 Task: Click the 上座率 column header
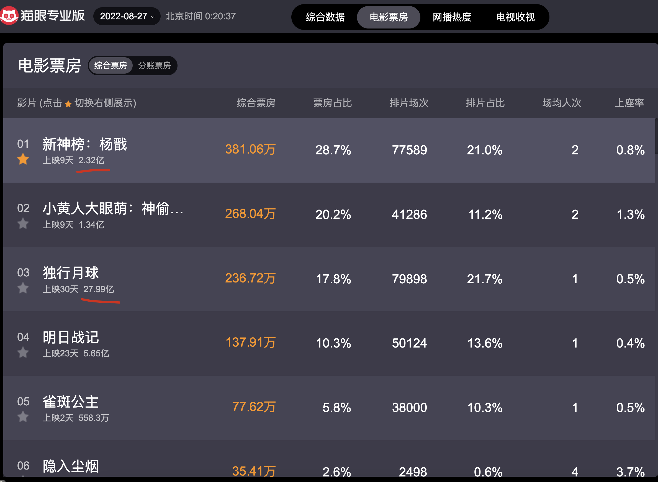(x=629, y=103)
